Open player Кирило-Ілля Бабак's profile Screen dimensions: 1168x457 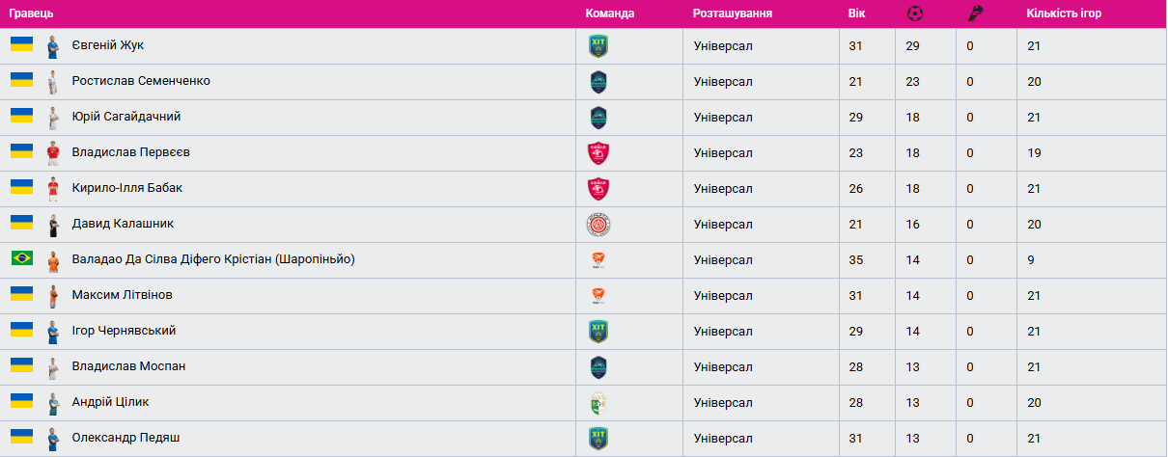[126, 188]
